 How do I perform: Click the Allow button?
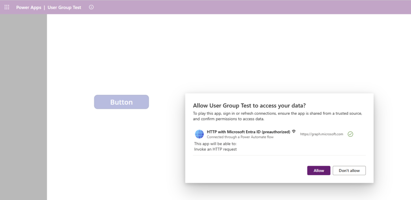(319, 170)
